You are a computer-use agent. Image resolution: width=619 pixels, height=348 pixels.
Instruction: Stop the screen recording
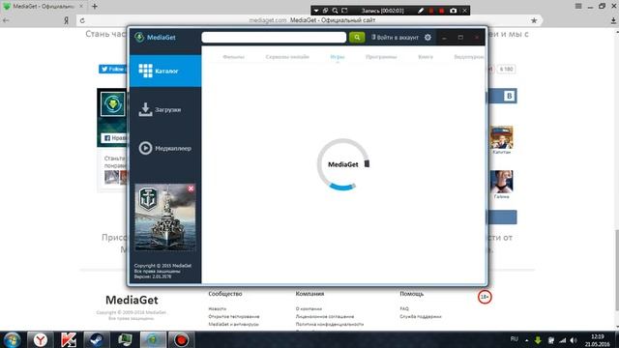click(441, 11)
